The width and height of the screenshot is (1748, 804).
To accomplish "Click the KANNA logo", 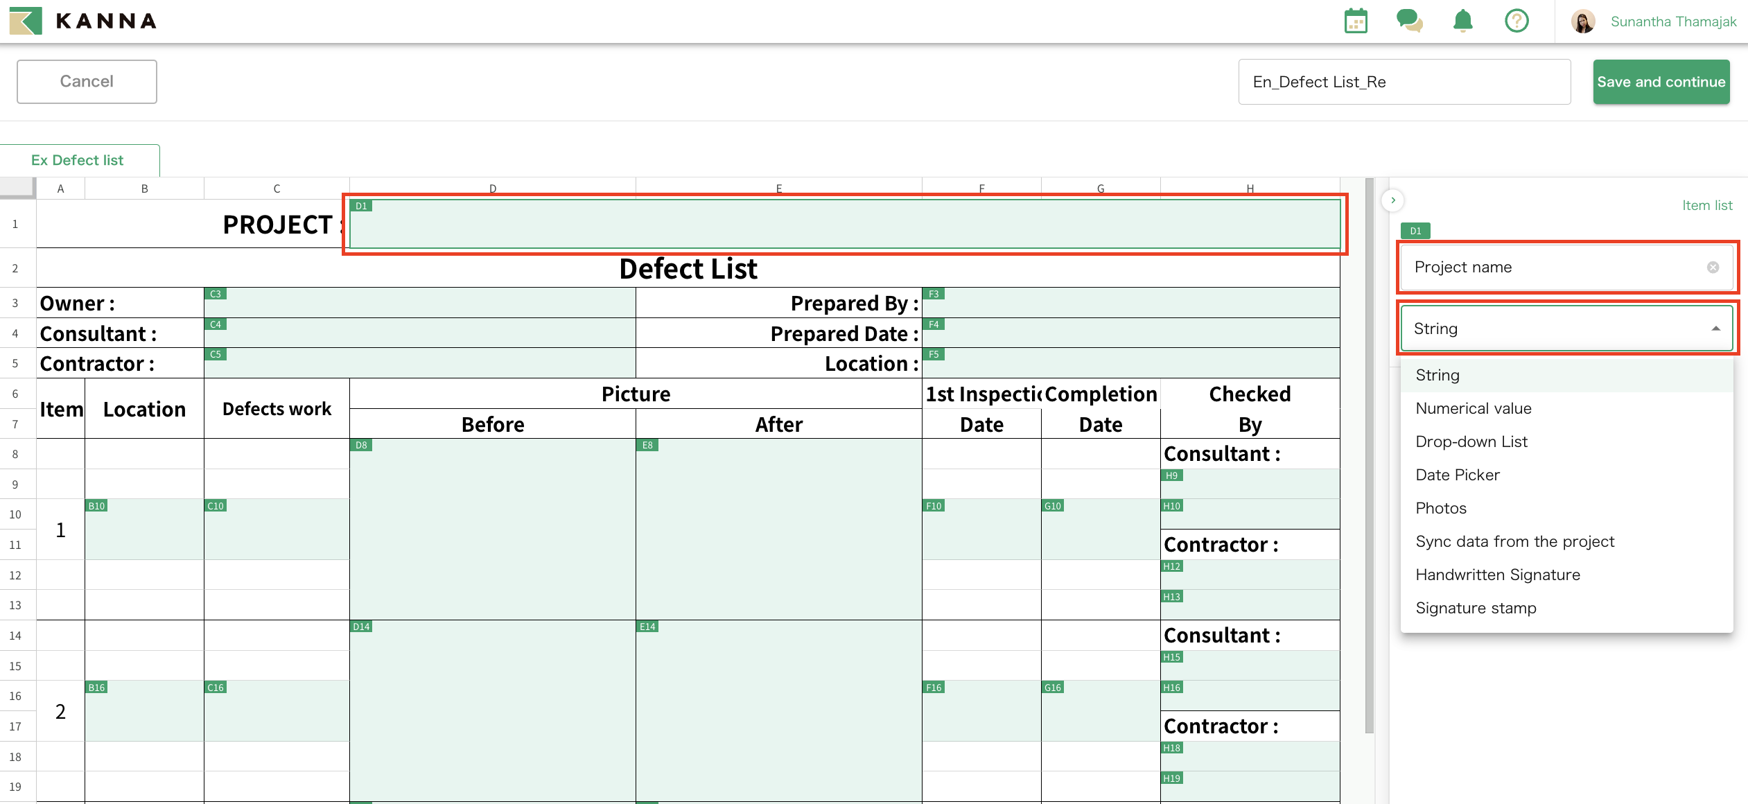I will (x=83, y=21).
